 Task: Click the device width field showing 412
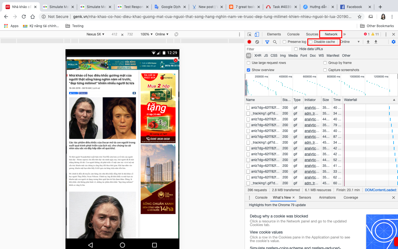114,34
